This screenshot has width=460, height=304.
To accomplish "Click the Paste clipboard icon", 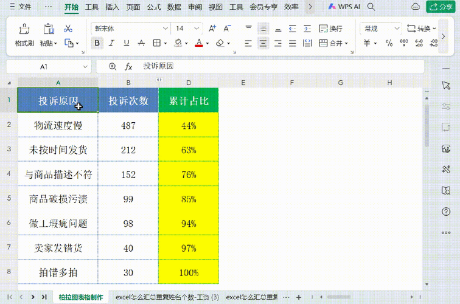I will coord(49,29).
